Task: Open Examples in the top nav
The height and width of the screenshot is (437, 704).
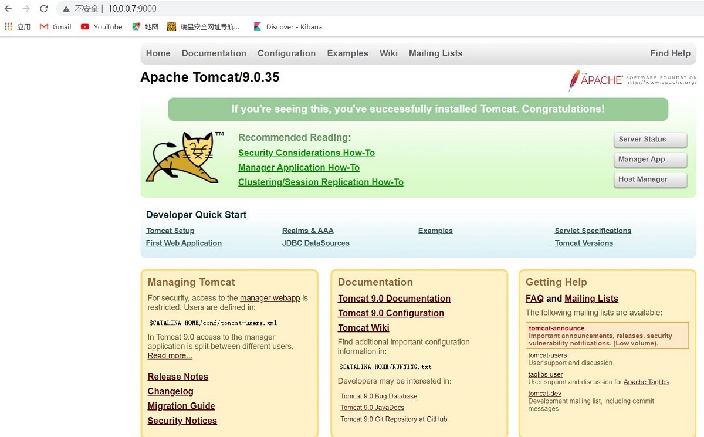Action: (347, 53)
